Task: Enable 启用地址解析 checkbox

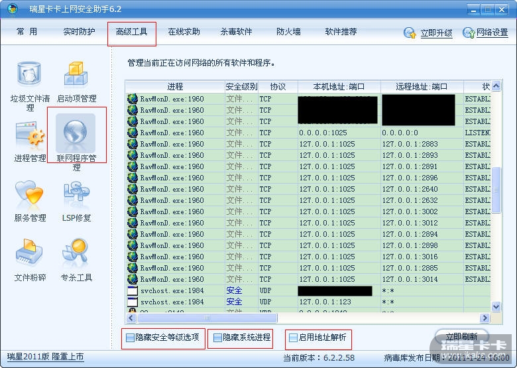Action: coord(293,337)
